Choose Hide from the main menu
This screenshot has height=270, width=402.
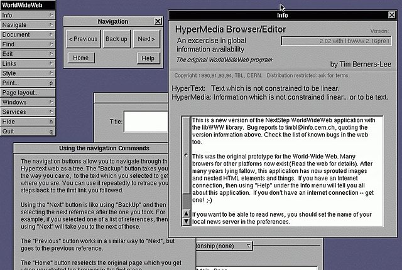coord(28,122)
